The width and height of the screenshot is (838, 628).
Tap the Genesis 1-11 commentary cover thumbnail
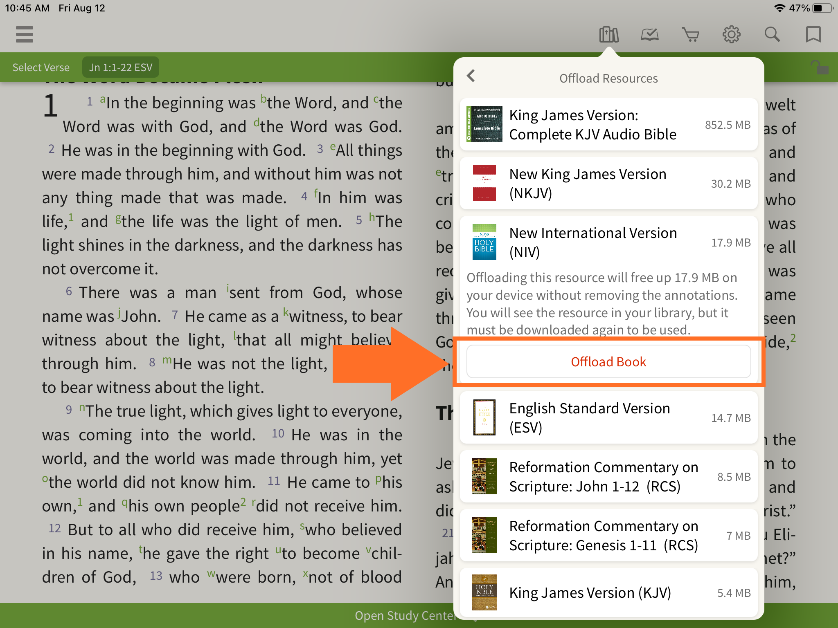(484, 535)
